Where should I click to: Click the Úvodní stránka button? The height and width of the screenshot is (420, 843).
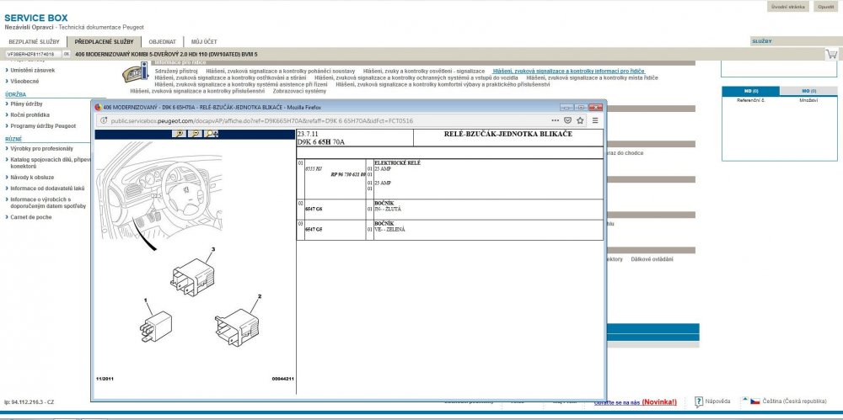pos(788,7)
